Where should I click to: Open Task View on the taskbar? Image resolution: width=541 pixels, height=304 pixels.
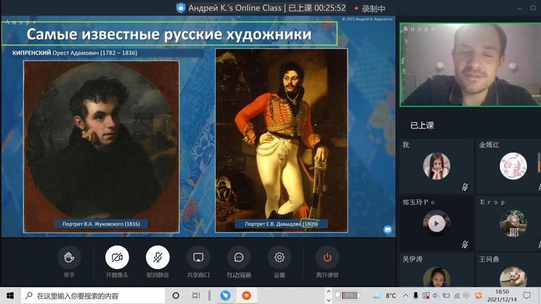(196, 296)
